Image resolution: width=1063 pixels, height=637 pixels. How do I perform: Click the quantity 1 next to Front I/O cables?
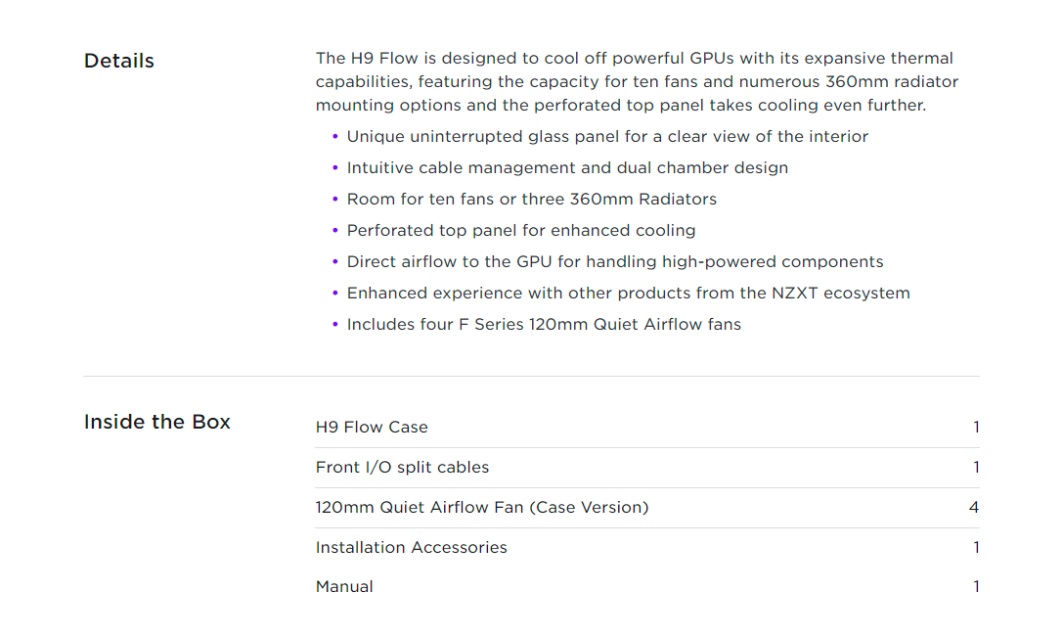pyautogui.click(x=976, y=468)
